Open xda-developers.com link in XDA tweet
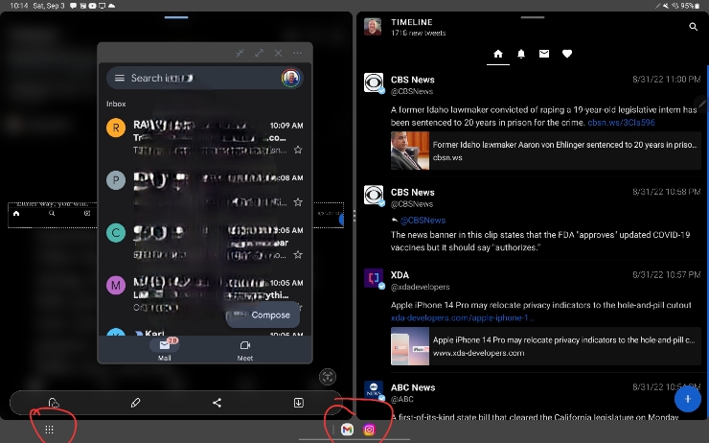709x443 pixels. [x=462, y=317]
